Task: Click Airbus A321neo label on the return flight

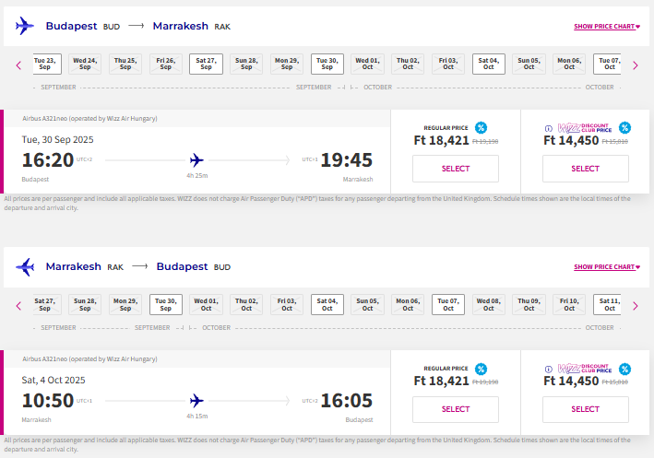Action: [x=89, y=358]
